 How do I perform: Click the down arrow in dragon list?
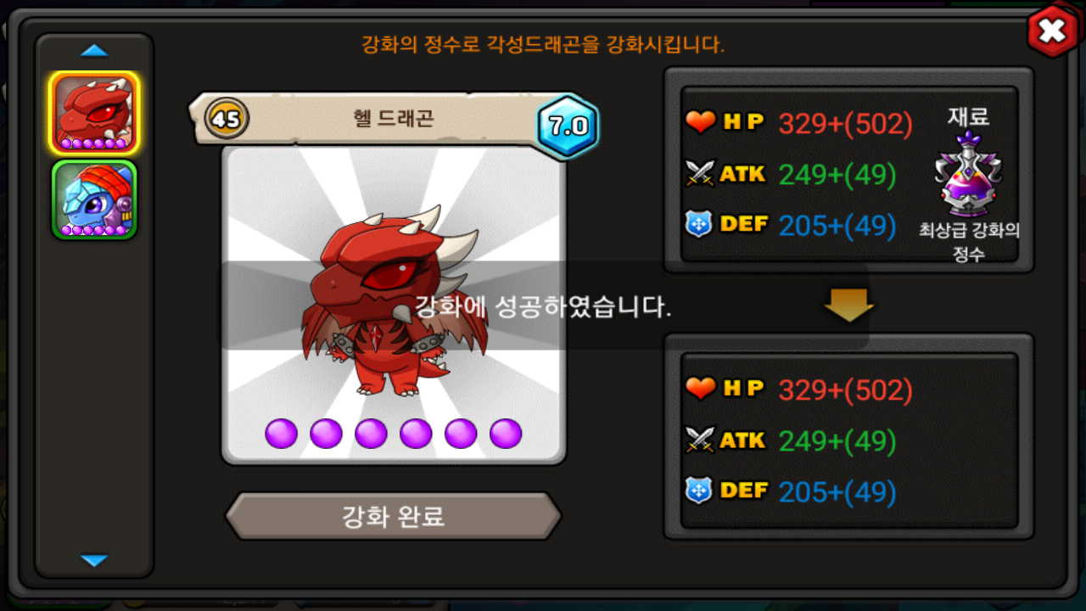click(x=94, y=560)
